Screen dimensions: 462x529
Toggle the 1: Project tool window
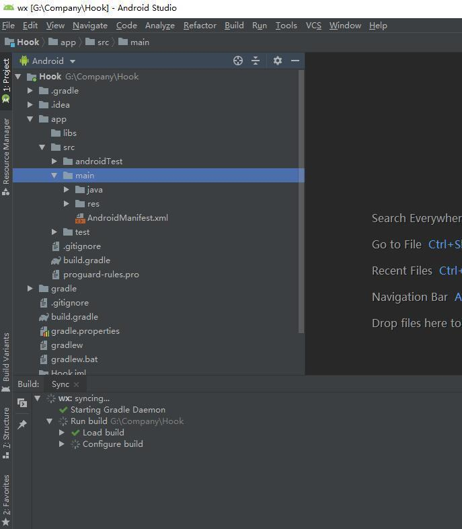pyautogui.click(x=6, y=81)
